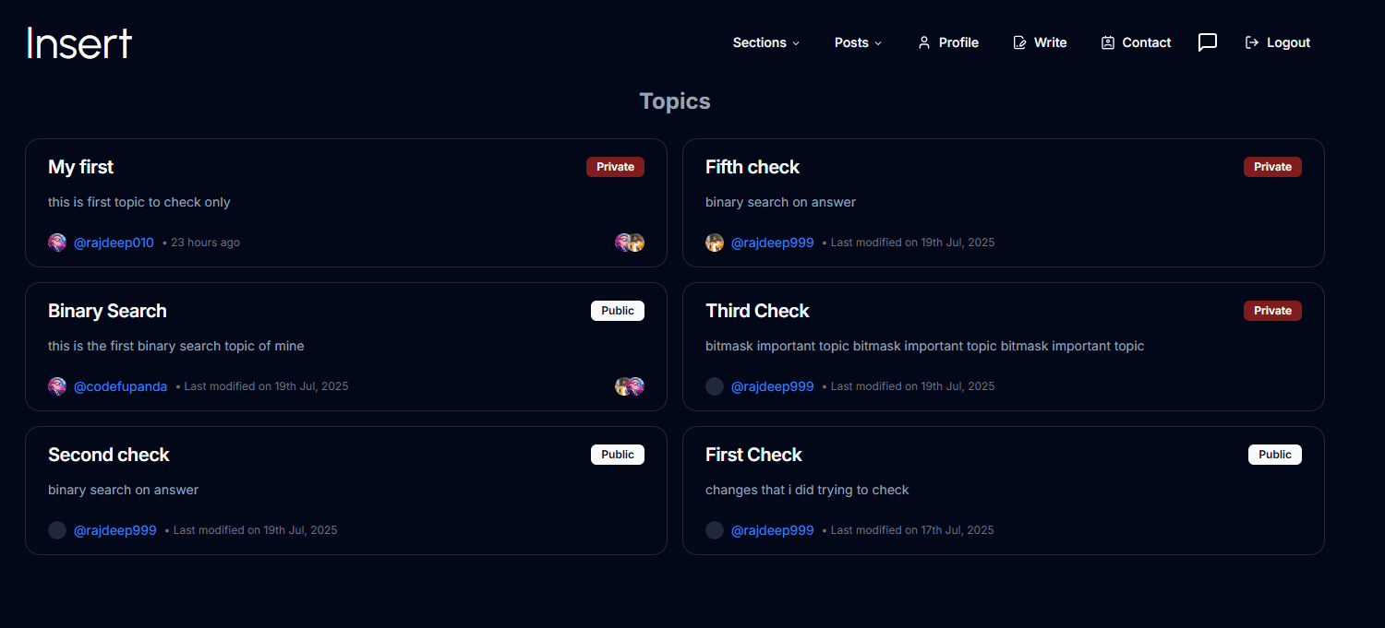Open the Profile page via the person icon

click(924, 41)
